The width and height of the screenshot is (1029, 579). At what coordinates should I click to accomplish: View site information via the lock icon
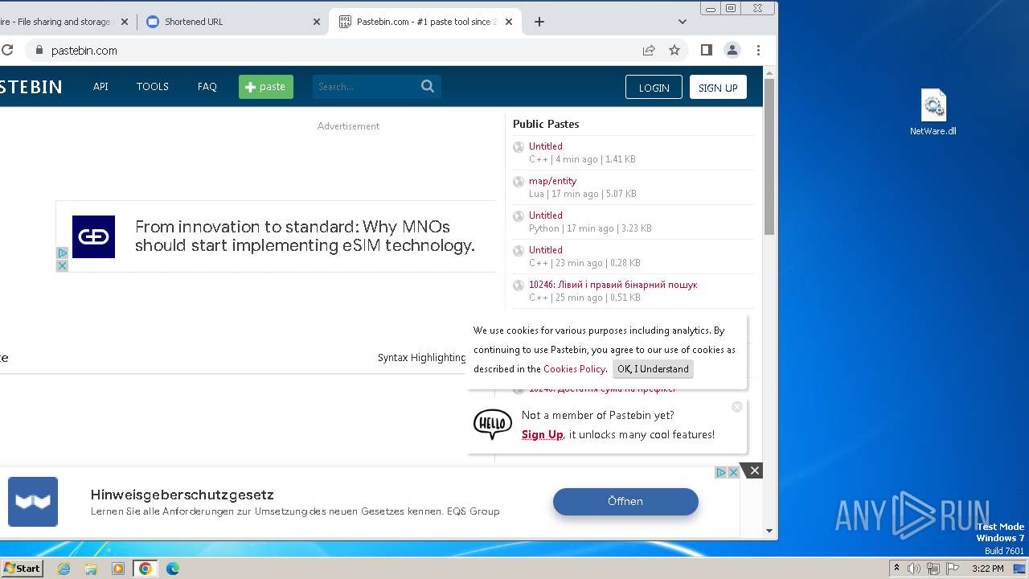38,50
